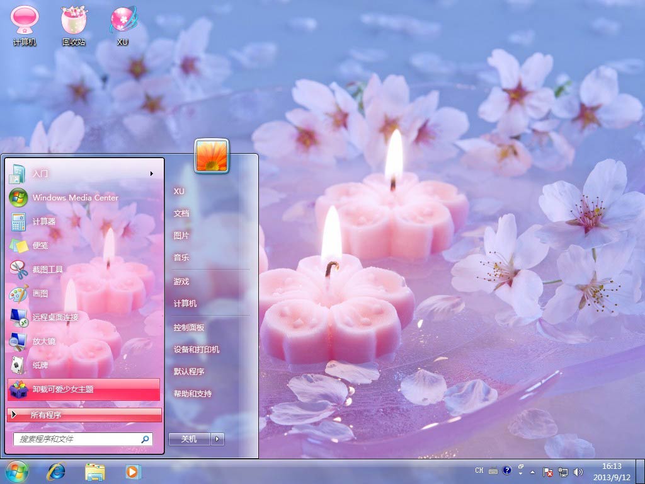Select 设备和打印机 in Start menu
Viewport: 645px width, 484px height.
[x=197, y=350]
